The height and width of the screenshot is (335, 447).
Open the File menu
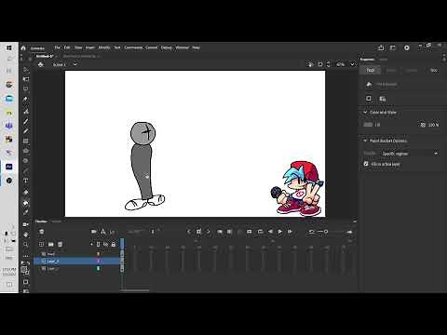point(57,47)
